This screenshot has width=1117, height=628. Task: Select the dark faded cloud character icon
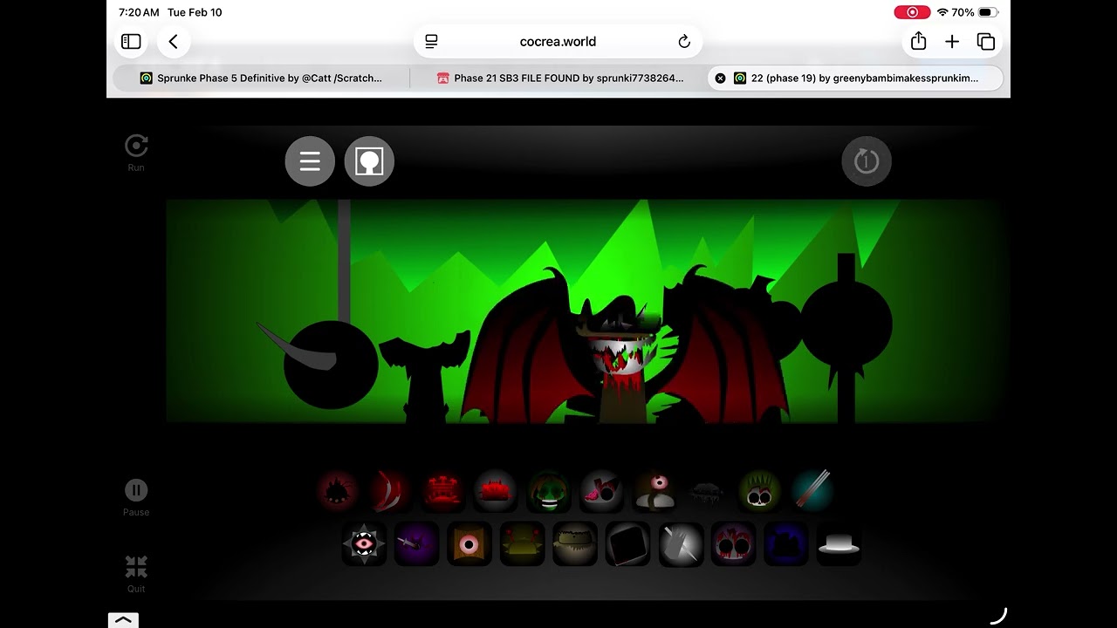pyautogui.click(x=707, y=492)
